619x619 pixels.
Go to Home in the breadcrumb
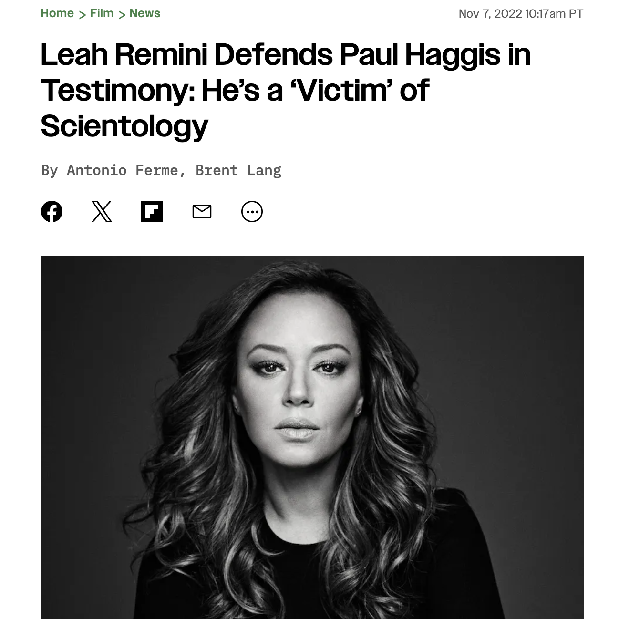[57, 13]
